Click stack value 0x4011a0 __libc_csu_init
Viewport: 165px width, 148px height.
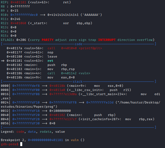pyautogui.click(x=57, y=90)
